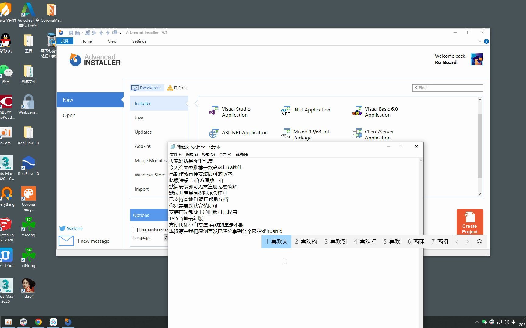Pick IME candidate 6 西环
This screenshot has height=328, width=526.
coord(416,242)
